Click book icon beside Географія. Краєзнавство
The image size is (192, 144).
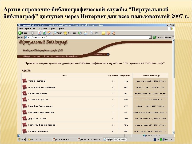pos(25,112)
